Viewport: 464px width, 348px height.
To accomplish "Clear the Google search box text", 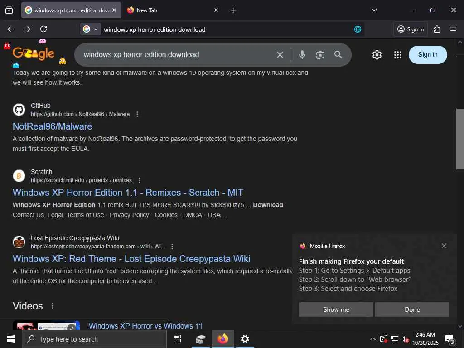I will pyautogui.click(x=280, y=55).
